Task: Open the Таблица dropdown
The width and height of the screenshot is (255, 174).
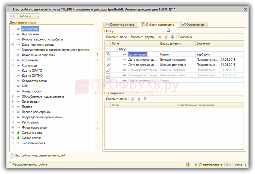Action: coord(25,16)
